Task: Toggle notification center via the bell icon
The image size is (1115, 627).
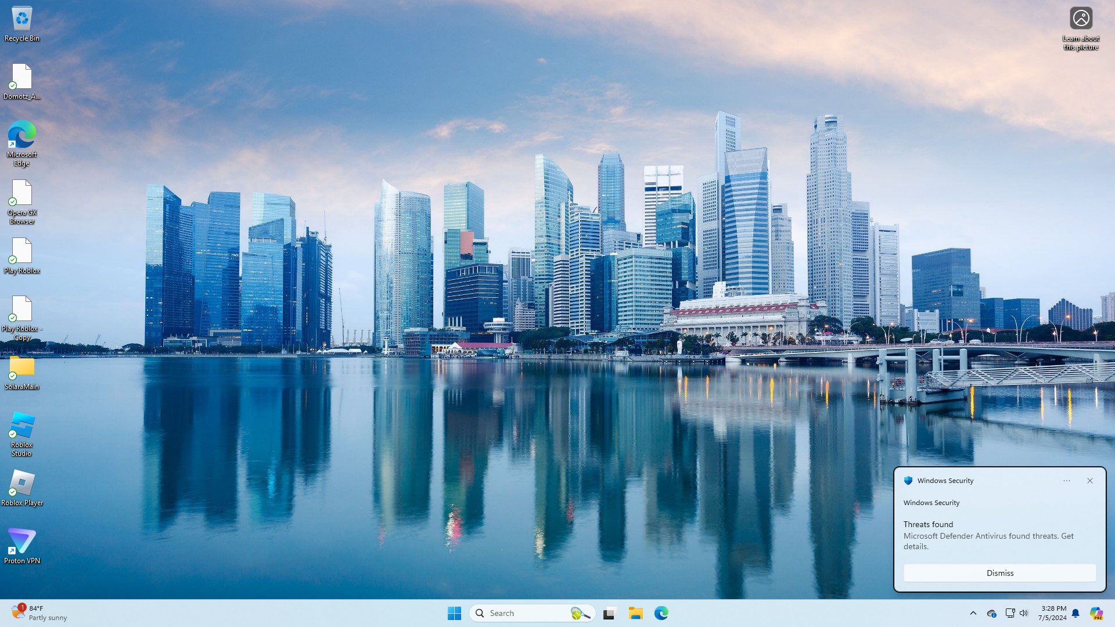Action: coord(1076,613)
